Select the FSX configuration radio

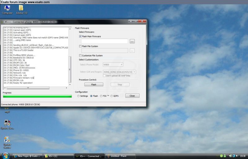[101, 96]
